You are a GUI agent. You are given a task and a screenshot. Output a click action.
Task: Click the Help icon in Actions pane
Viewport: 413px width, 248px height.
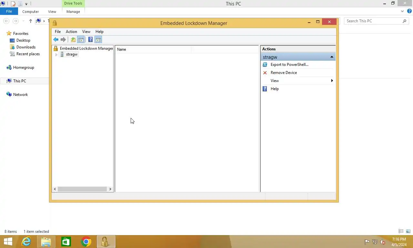pos(265,89)
